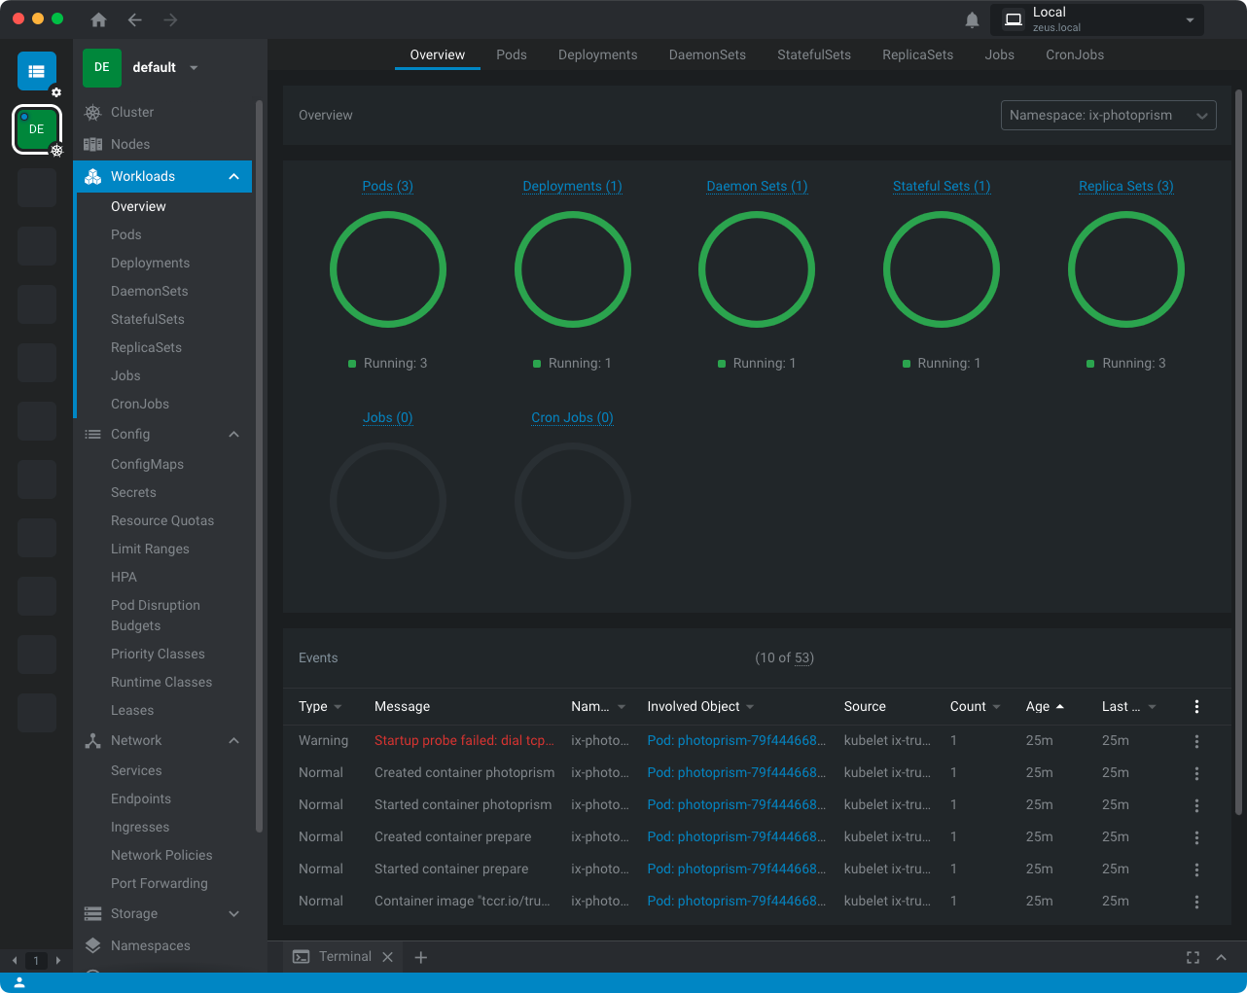This screenshot has height=993, width=1247.
Task: Collapse the Workloads section
Action: [x=233, y=176]
